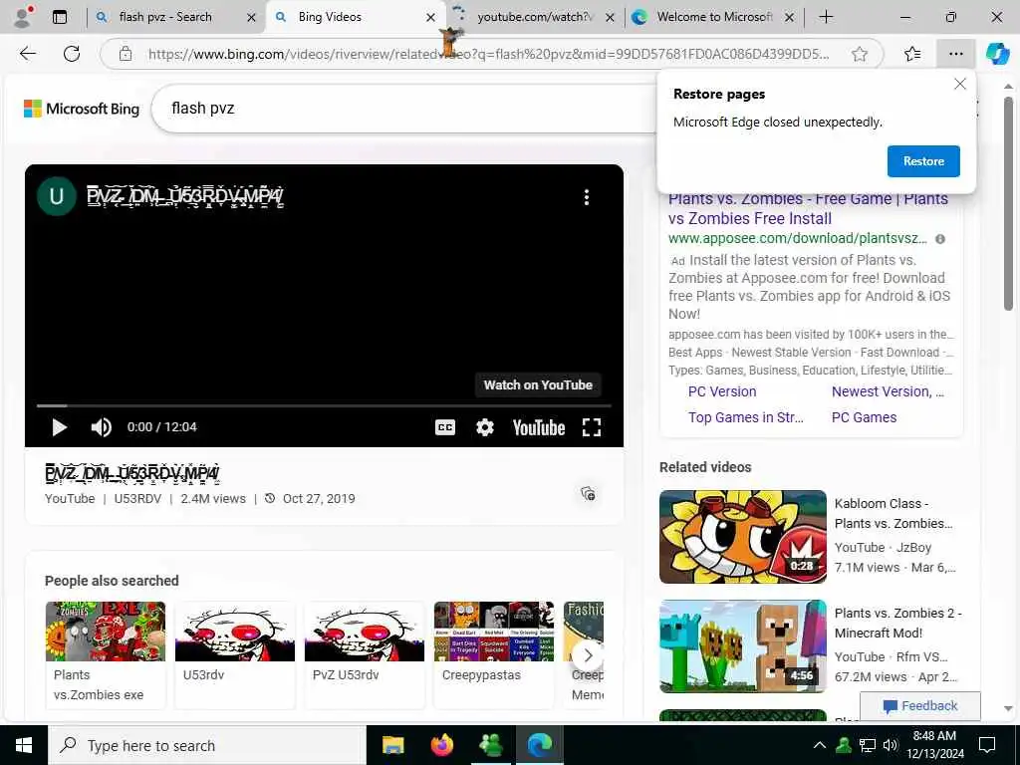Click the taskbar search box
Screen dimensions: 1020x765
[x=207, y=745]
